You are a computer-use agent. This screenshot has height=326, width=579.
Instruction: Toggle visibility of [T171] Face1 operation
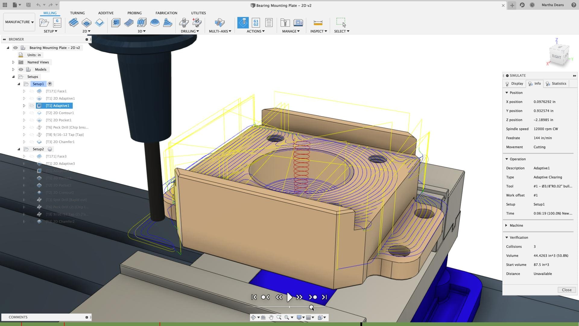click(x=32, y=91)
